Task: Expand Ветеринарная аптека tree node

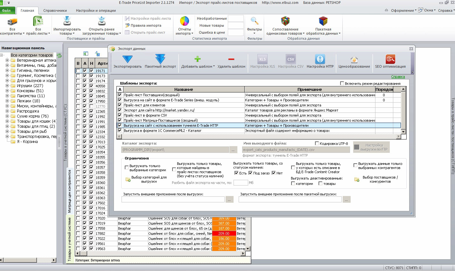Action: coord(7,60)
